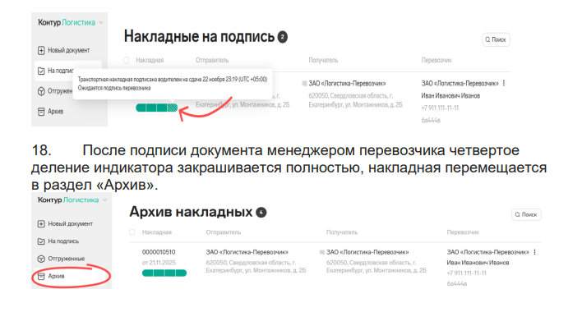Screen dimensions: 582x312
Task: Click the Контур Логистика logo in the upper screenshot
Action: click(x=67, y=23)
